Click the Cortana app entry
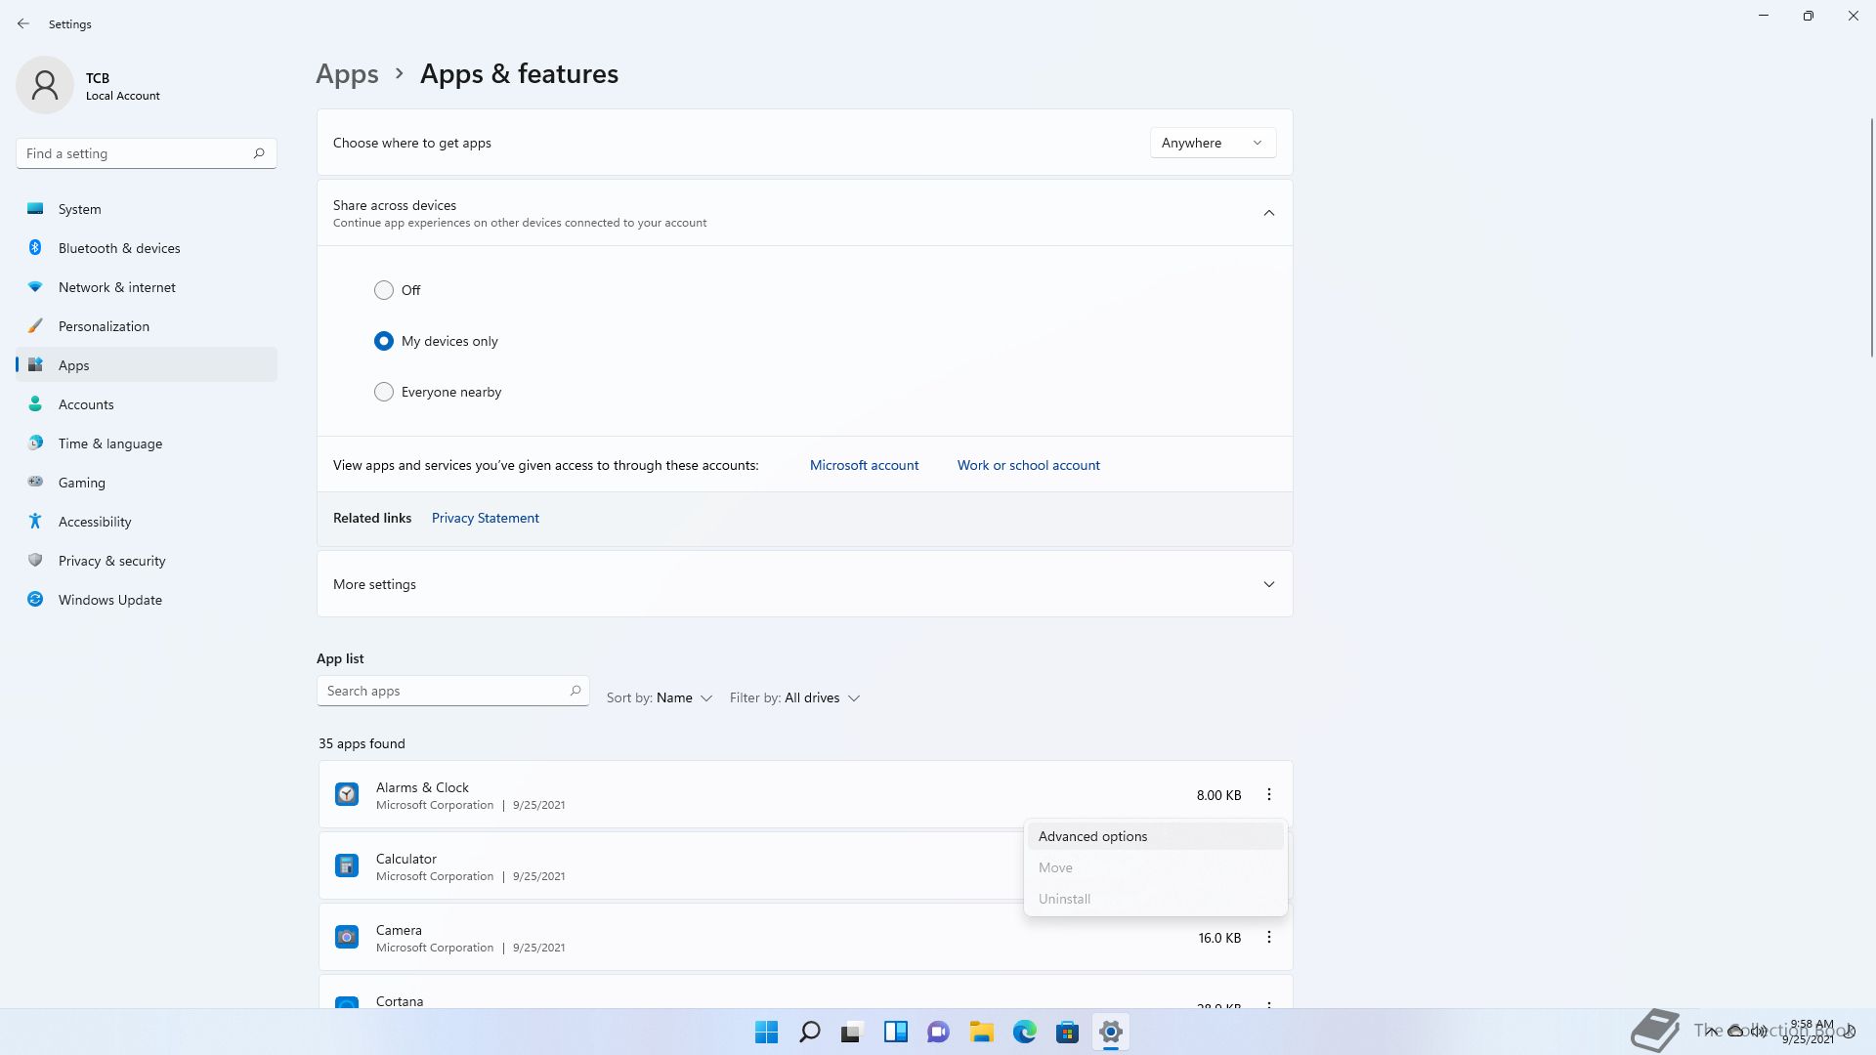This screenshot has height=1055, width=1876. tap(805, 992)
